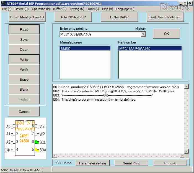Click the LCD TV tool label
Screen dimensions: 194x173
pos(63,163)
